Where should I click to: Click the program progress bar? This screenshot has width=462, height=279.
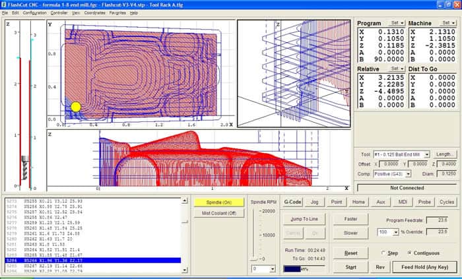pyautogui.click(x=304, y=269)
